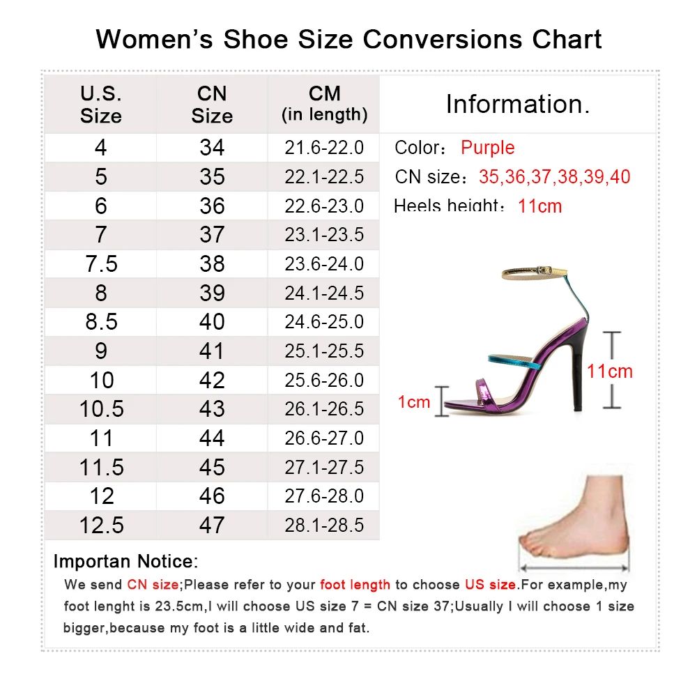Click the red CN size list 35,36,37,38,39,40
This screenshot has width=697, height=697.
coord(554,177)
